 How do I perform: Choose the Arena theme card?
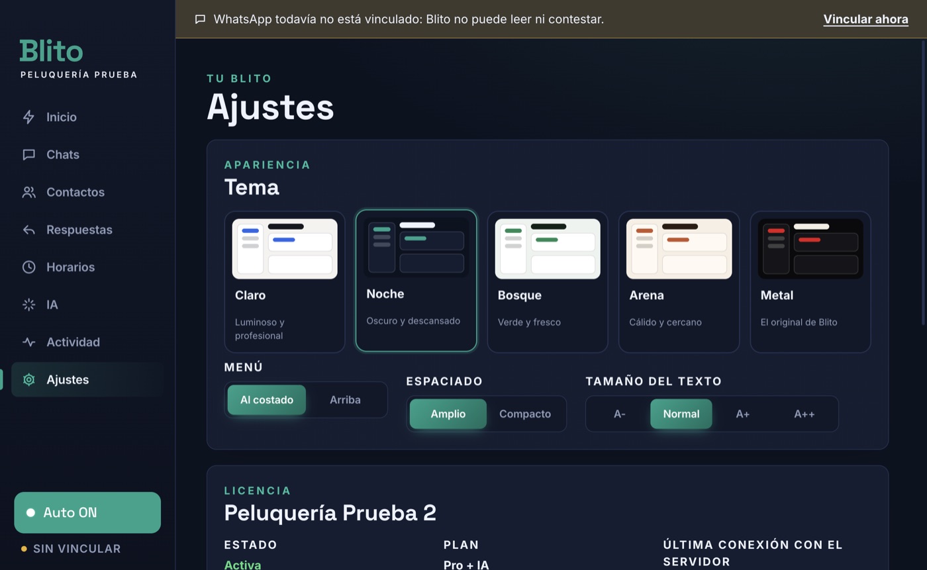pos(679,282)
